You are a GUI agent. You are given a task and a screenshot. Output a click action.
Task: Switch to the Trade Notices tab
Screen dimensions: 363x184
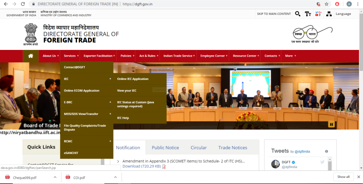click(233, 148)
